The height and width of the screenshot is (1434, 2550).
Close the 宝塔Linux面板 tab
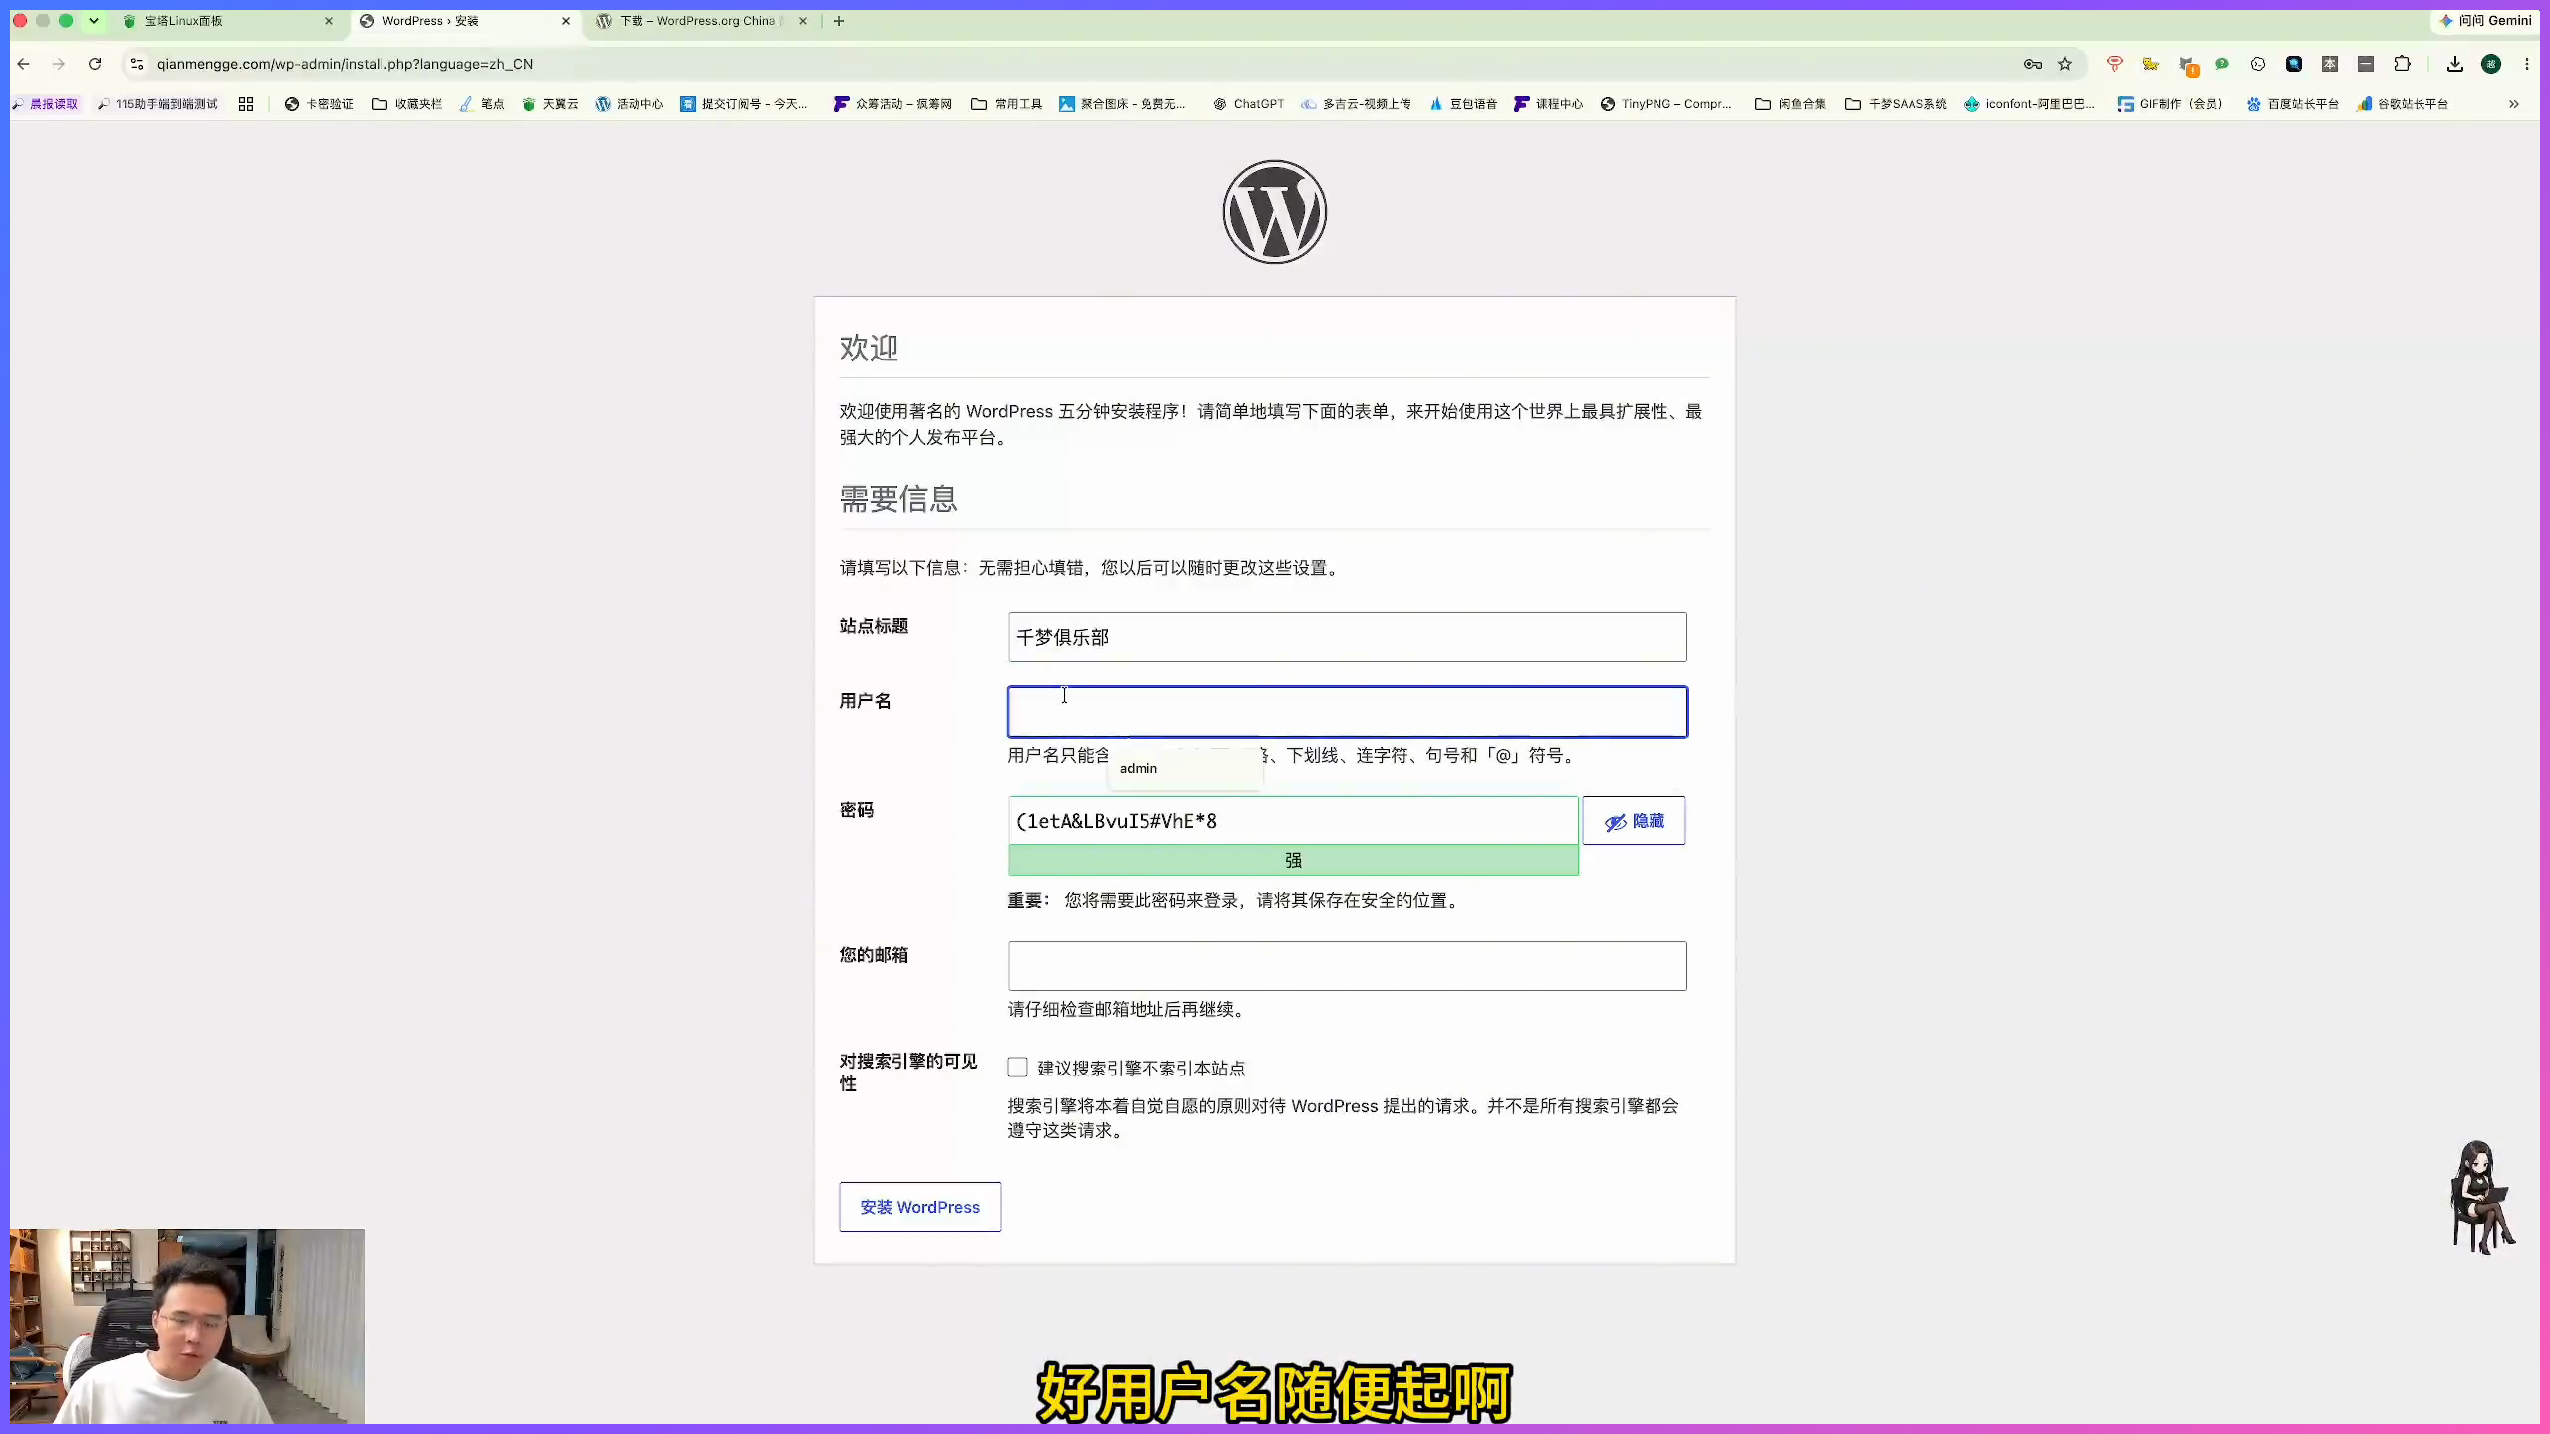click(329, 21)
